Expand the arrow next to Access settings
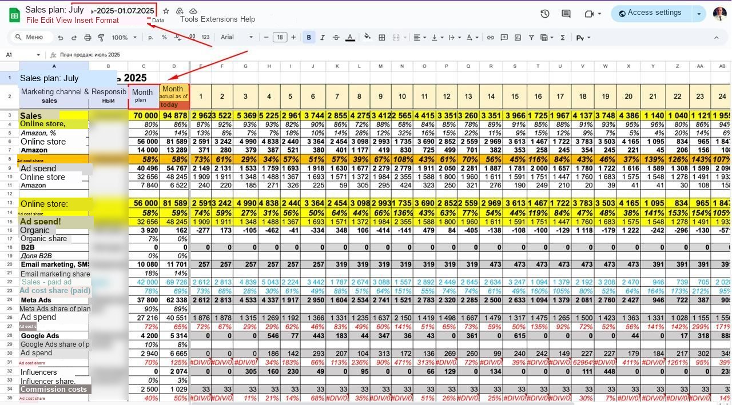Screen dimensions: 732x405 coord(699,14)
